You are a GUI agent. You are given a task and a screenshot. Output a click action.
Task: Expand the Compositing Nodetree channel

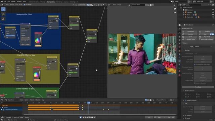click(2, 110)
